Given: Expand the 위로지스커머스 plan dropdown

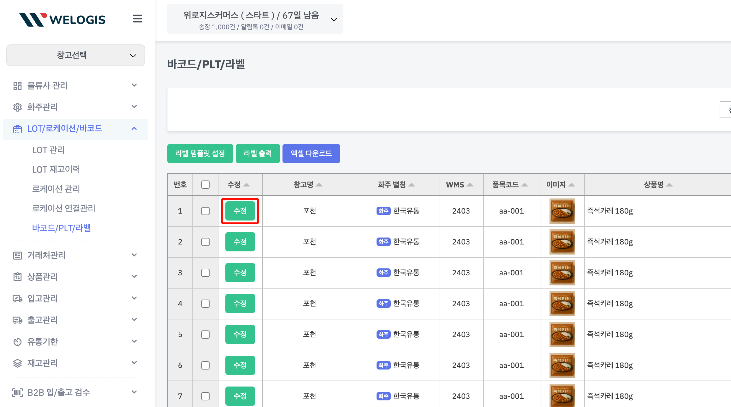Looking at the screenshot, I should 255,19.
